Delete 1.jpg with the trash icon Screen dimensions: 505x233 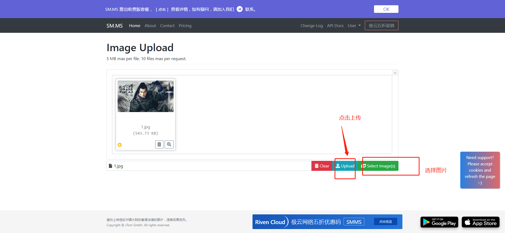pyautogui.click(x=159, y=145)
